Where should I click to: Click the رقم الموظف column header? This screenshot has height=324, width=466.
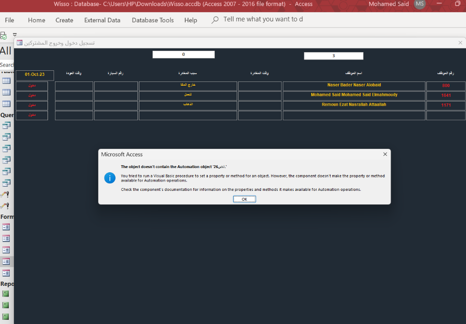(445, 73)
